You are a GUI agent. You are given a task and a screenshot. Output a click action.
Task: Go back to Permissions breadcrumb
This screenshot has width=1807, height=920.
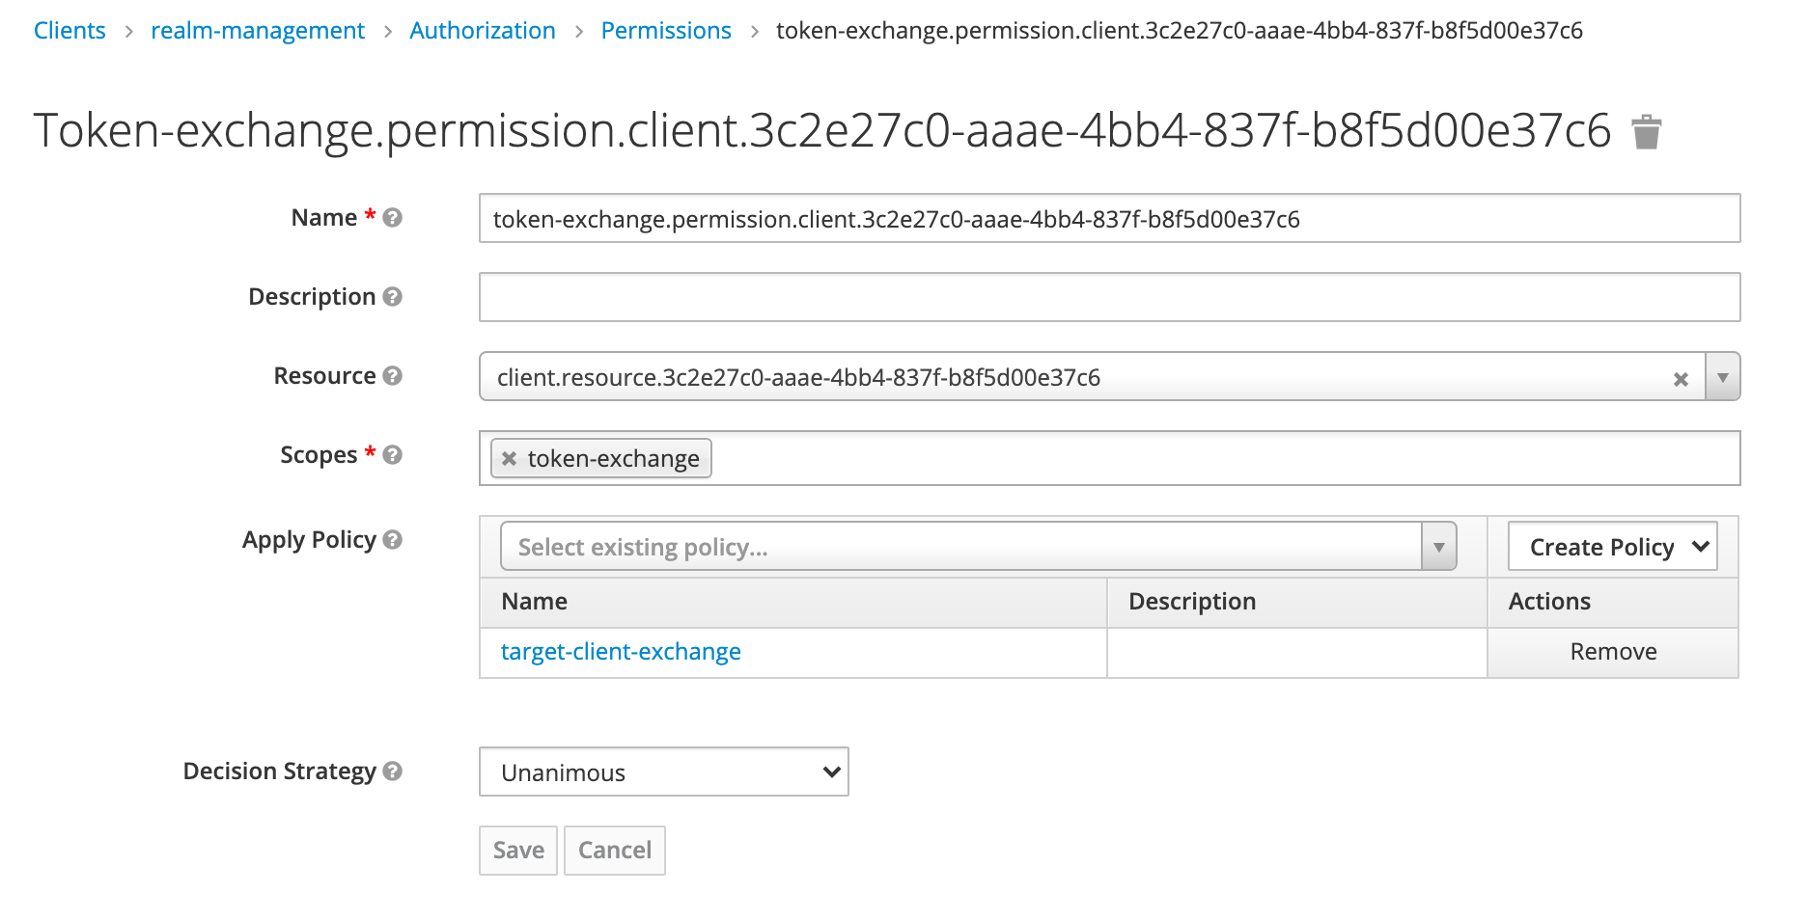pyautogui.click(x=666, y=31)
